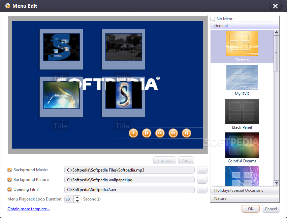Click the top-right street scene video thumbnail
This screenshot has width=287, height=218.
click(124, 47)
